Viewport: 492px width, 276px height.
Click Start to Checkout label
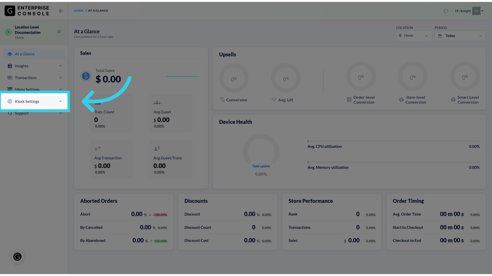click(408, 227)
